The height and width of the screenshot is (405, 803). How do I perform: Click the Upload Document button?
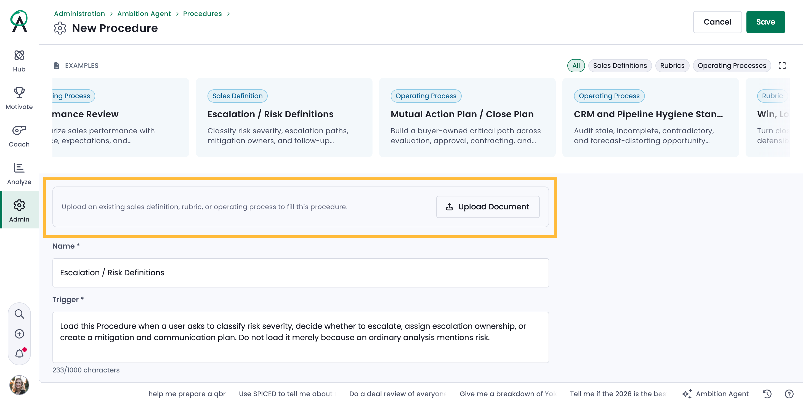click(x=488, y=207)
